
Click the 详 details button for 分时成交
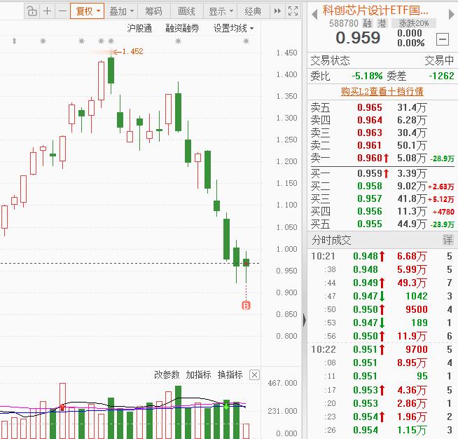447,240
